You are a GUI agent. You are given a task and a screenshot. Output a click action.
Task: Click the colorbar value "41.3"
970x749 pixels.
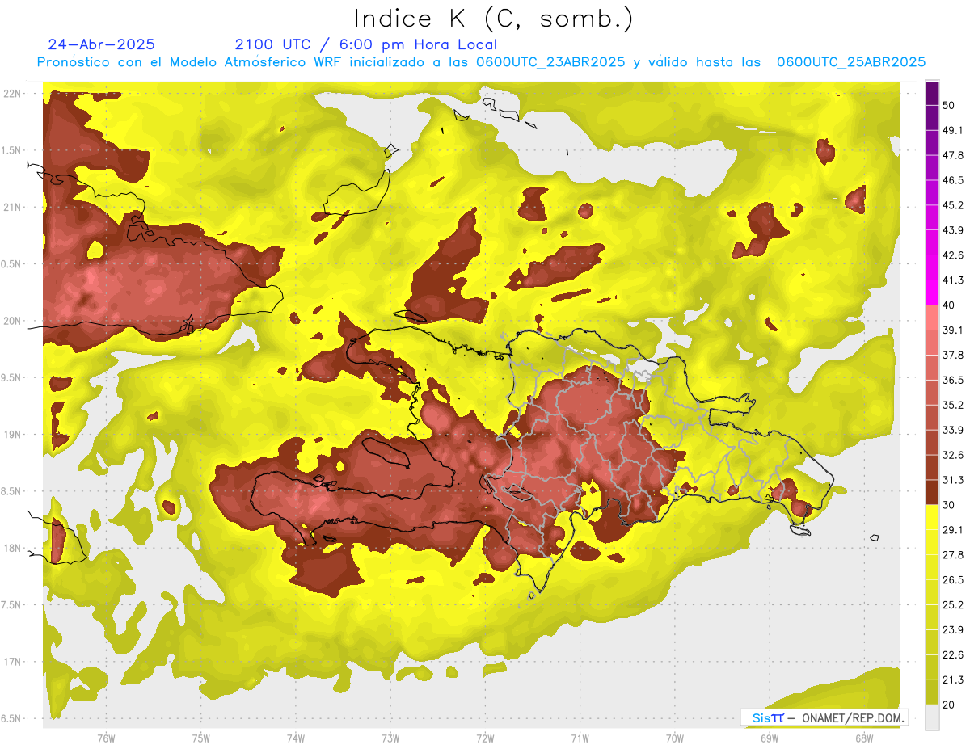pos(952,280)
